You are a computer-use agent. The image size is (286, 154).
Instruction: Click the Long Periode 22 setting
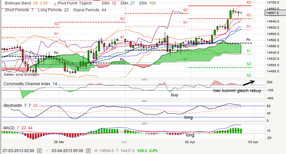click(53, 10)
